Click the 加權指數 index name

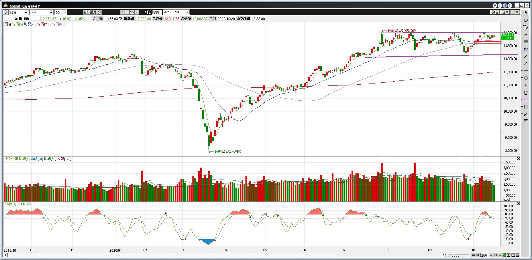(22, 19)
